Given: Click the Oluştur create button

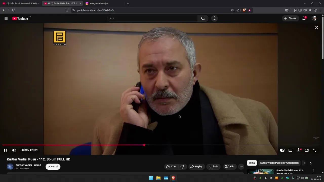Looking at the screenshot, I should tap(291, 18).
